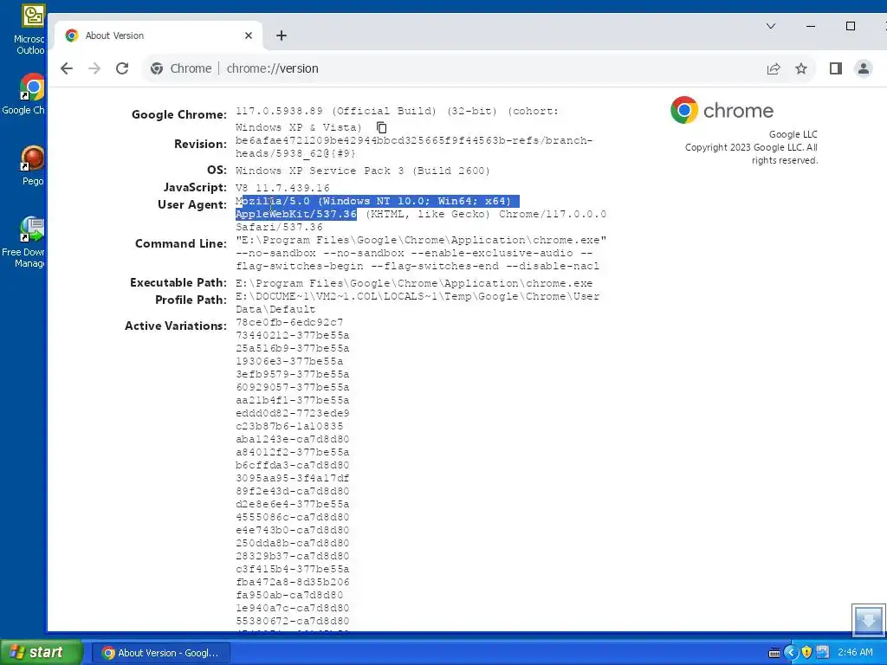Click the Active Variations label
This screenshot has width=887, height=665.
[176, 326]
